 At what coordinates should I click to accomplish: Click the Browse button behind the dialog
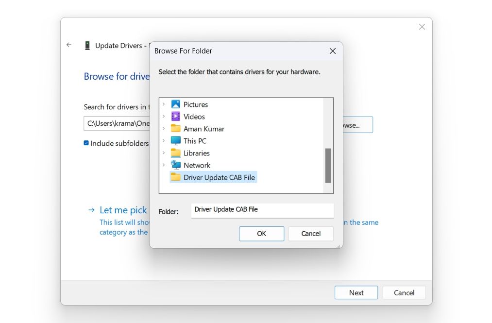pyautogui.click(x=357, y=125)
